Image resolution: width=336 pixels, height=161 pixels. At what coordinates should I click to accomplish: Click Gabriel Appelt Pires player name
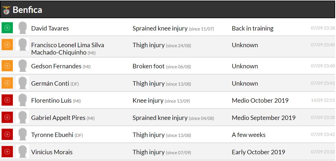(x=58, y=118)
